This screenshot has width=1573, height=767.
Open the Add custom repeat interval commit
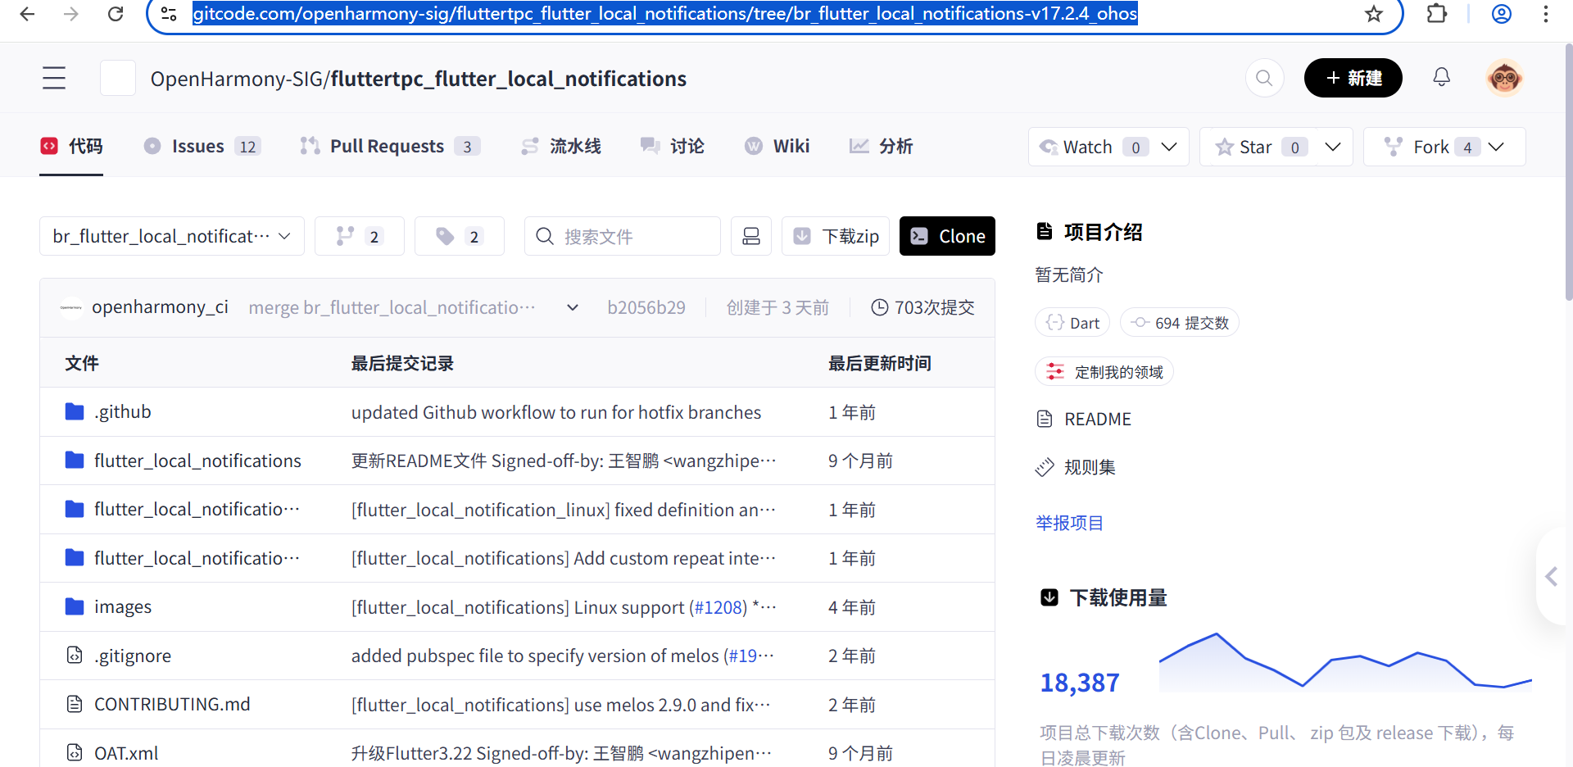click(x=564, y=558)
